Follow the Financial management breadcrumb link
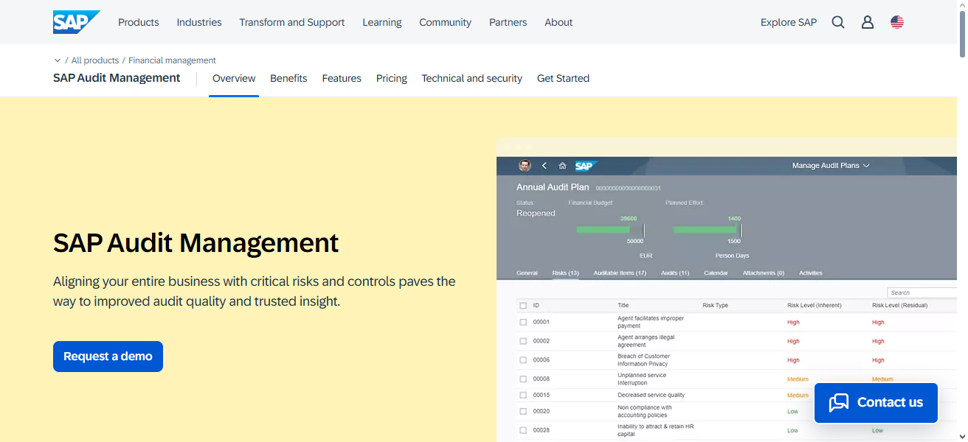 172,60
